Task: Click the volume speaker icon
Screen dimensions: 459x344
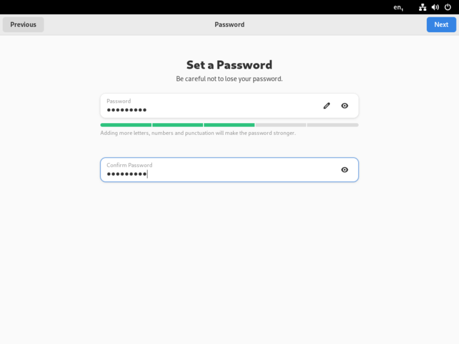Action: click(435, 7)
